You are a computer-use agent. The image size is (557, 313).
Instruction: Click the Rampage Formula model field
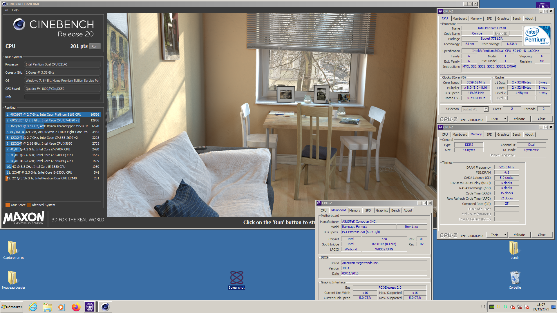tap(368, 227)
